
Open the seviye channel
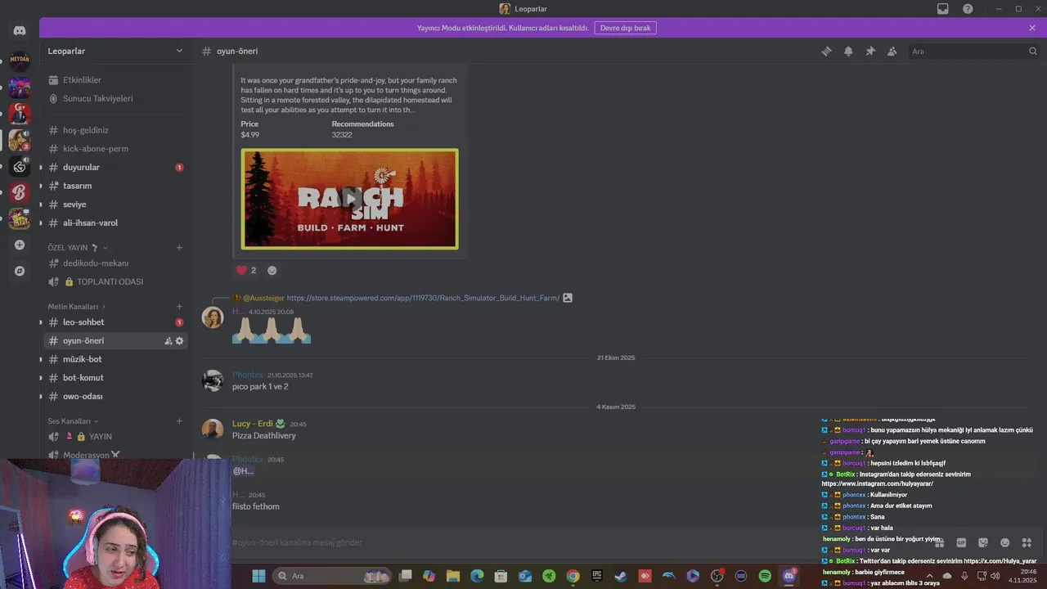(x=115, y=205)
